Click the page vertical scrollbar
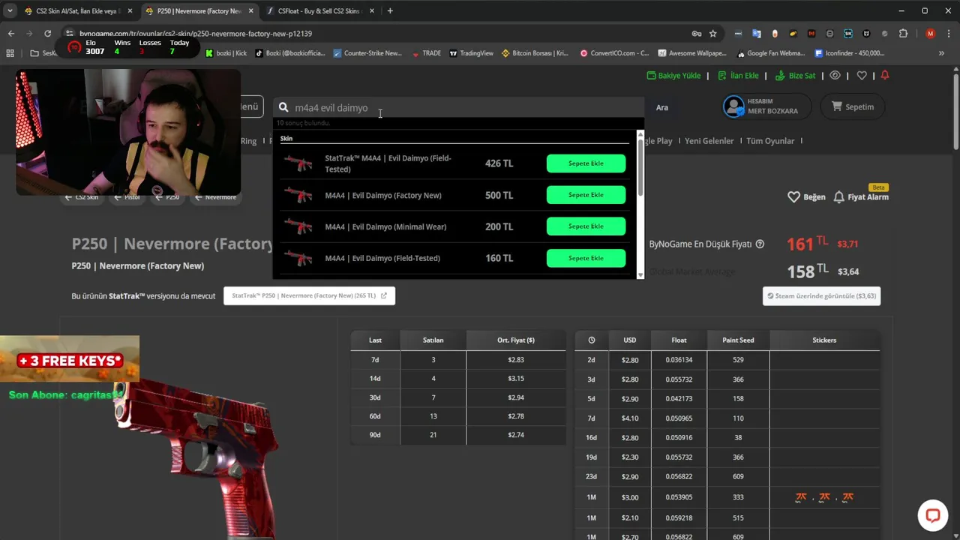Viewport: 960px width, 540px height. (x=955, y=112)
